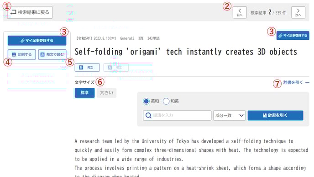Go to previous search result (前へ)
This screenshot has width=314, height=177.
(x=240, y=12)
